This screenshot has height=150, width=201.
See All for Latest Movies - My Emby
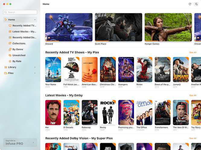[193, 95]
